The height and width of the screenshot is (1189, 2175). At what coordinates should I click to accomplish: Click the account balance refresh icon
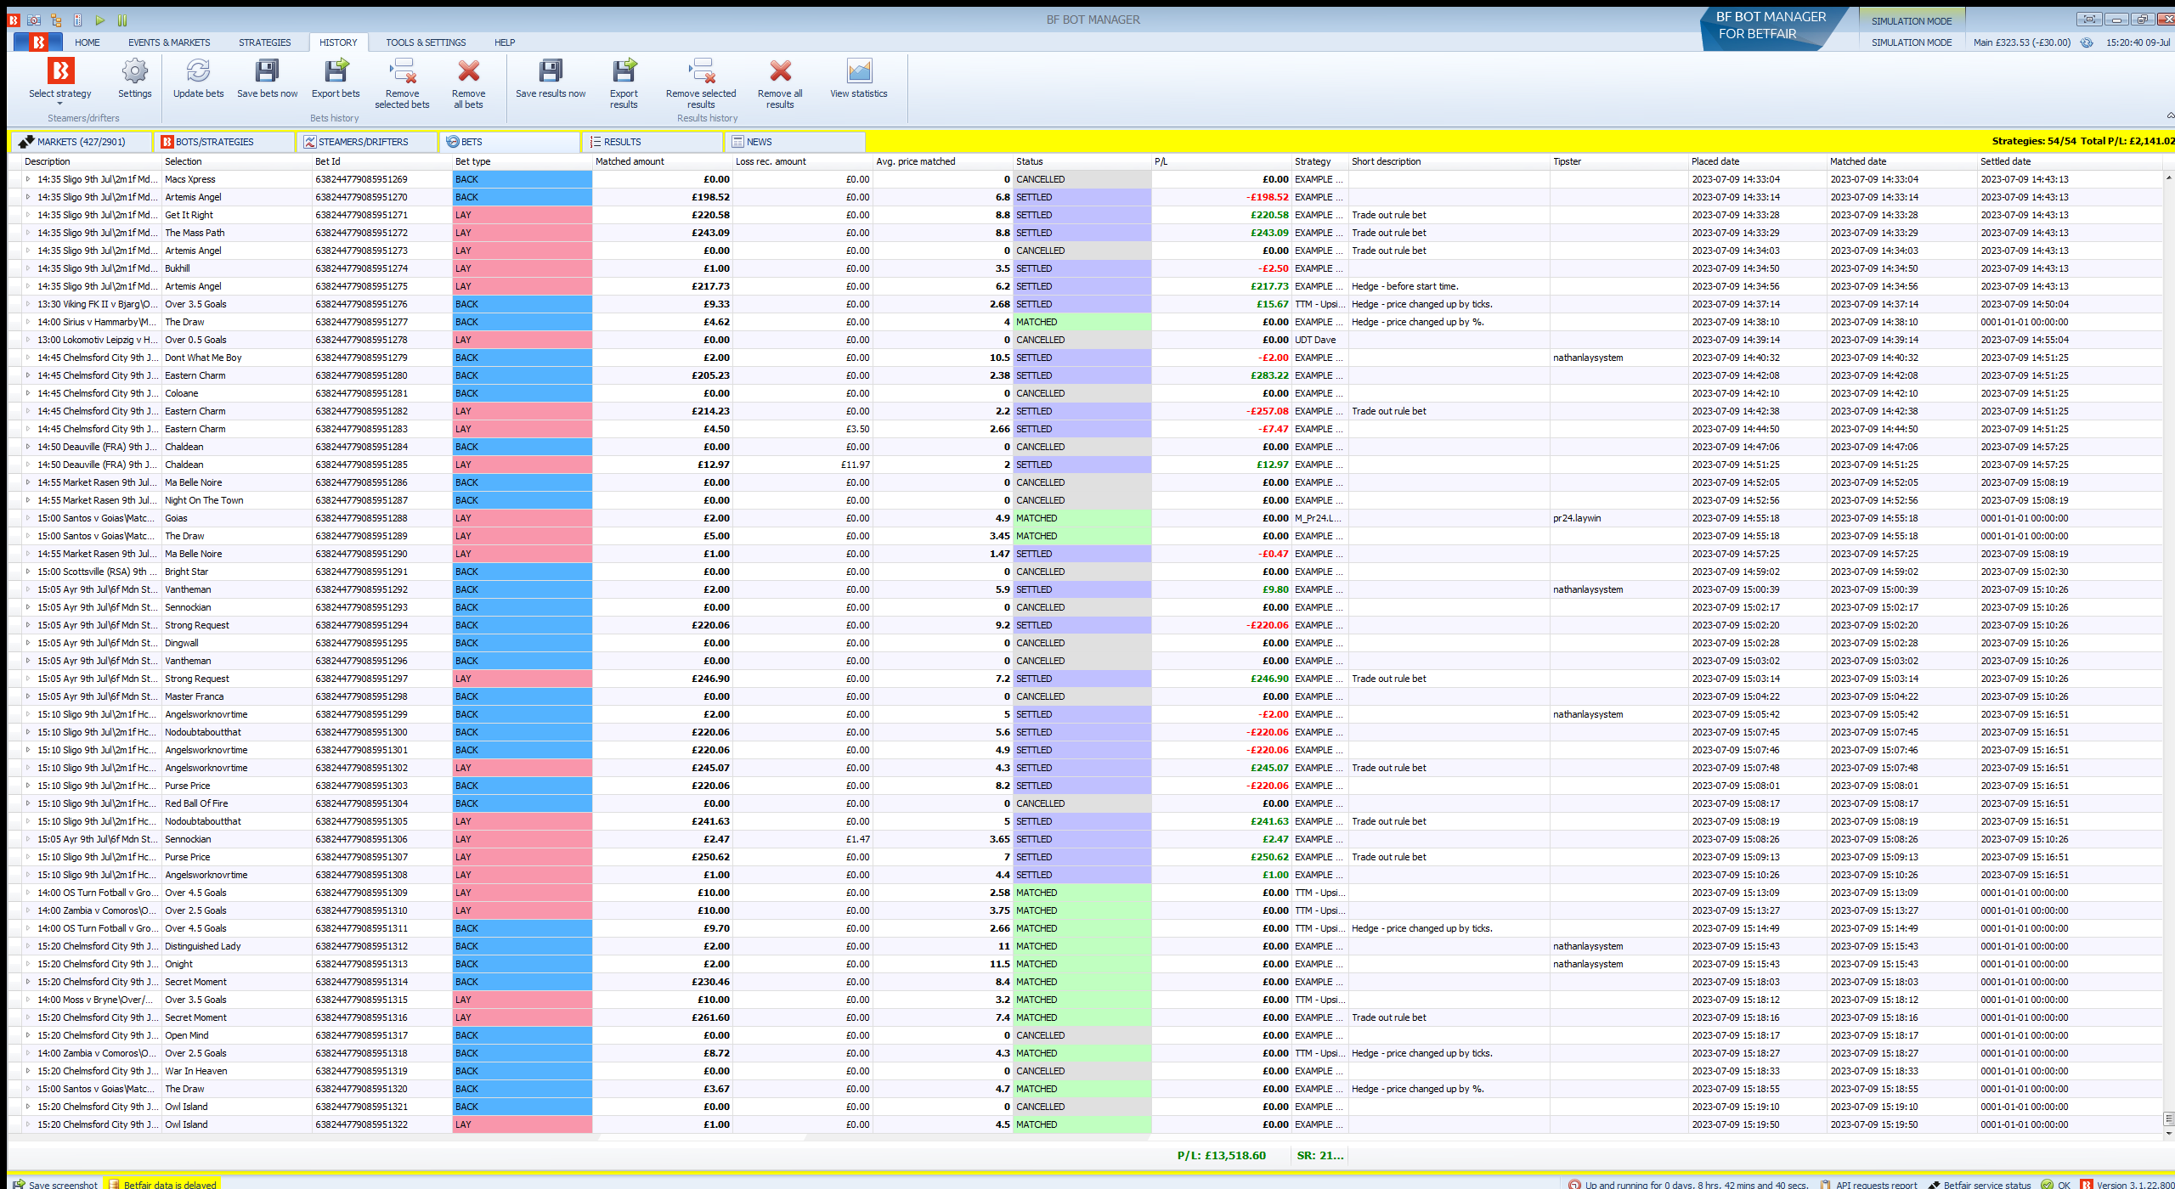2087,42
